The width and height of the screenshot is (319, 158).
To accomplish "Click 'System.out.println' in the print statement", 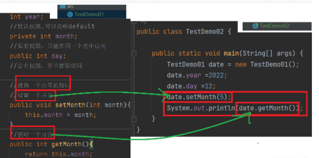I will [201, 108].
